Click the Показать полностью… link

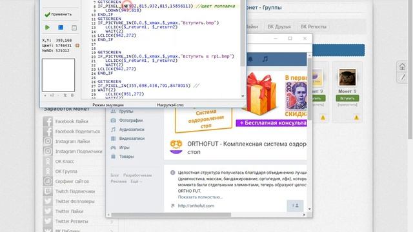coord(200,197)
